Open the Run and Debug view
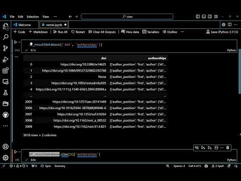241x181 pixels. click(x=6, y=59)
